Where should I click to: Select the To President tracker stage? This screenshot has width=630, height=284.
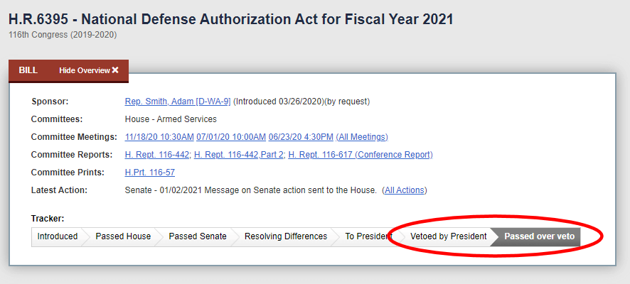(366, 236)
